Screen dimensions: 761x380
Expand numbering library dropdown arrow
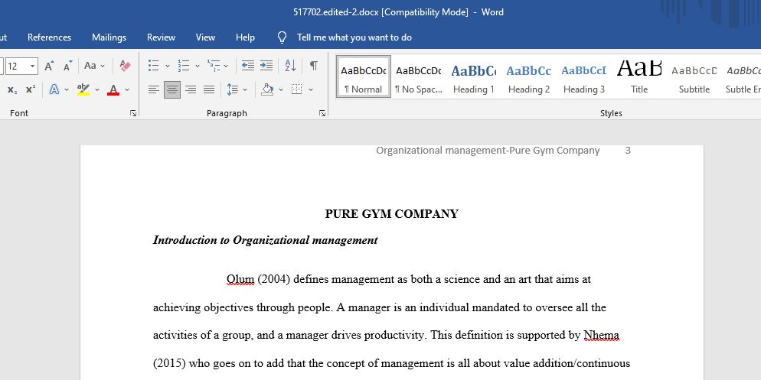198,66
